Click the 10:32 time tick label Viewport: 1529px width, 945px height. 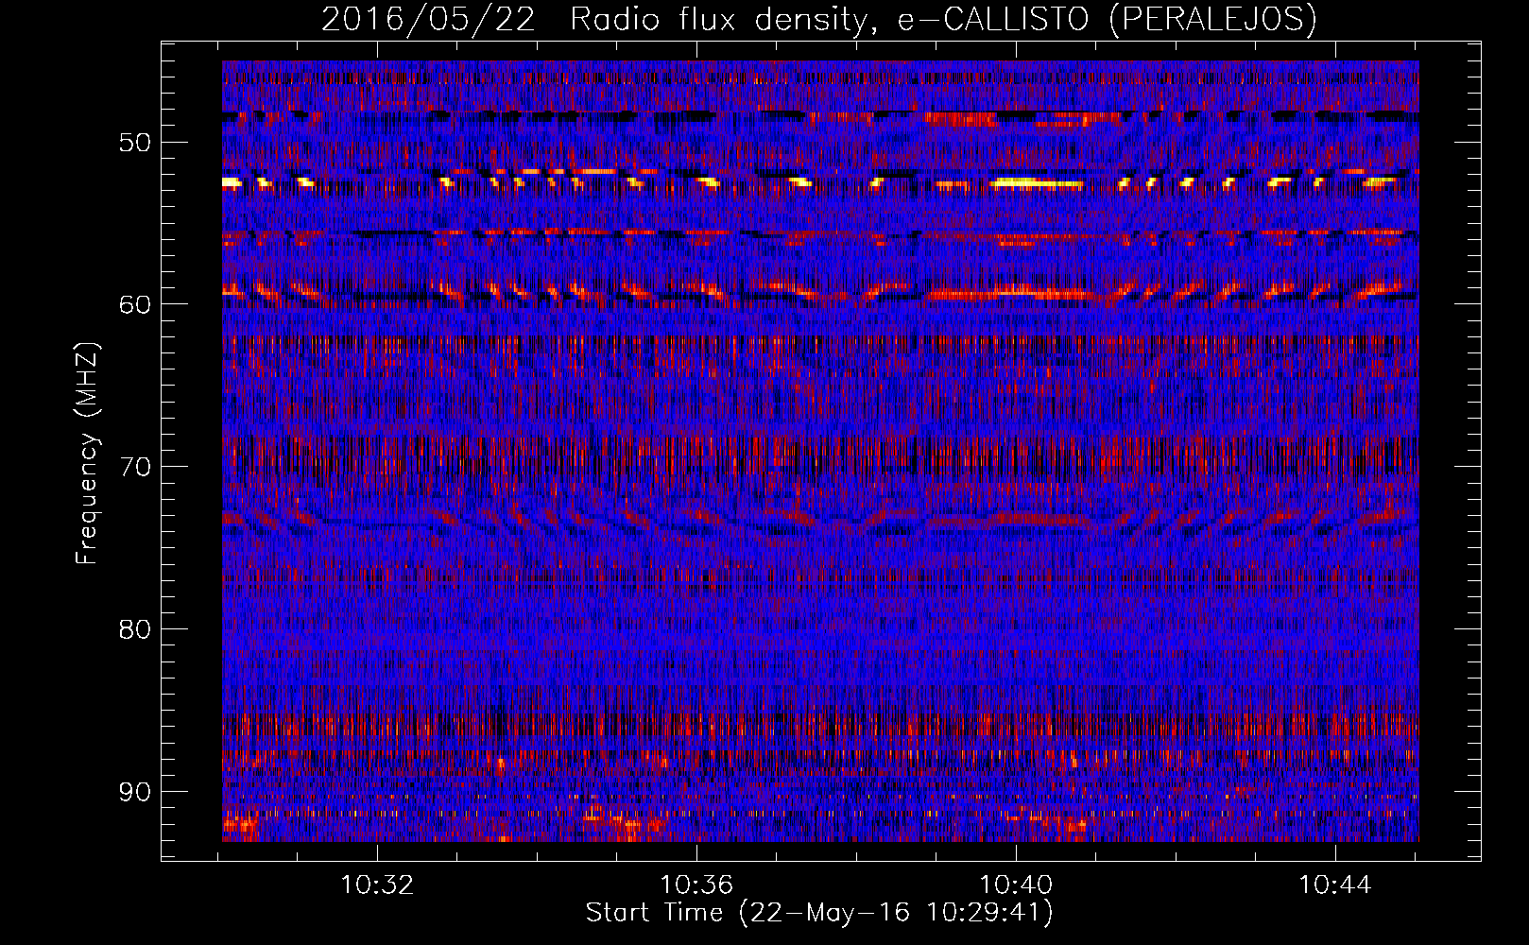click(377, 885)
